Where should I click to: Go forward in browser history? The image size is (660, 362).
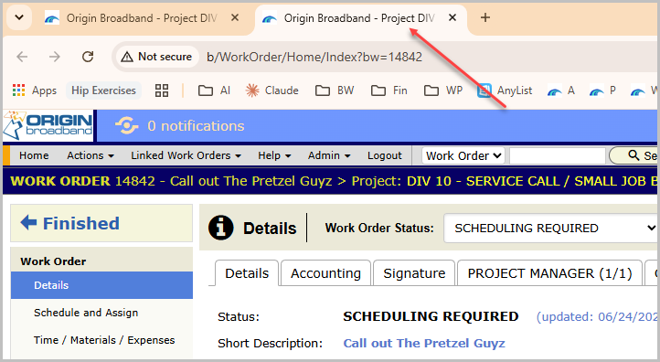click(x=55, y=57)
